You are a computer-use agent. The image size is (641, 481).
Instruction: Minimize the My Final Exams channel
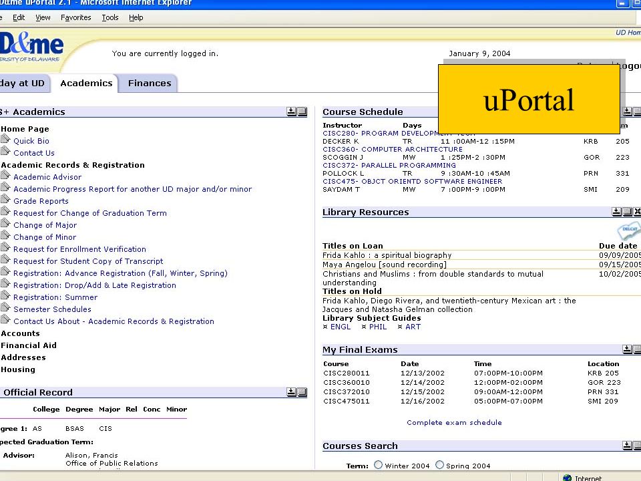coord(627,349)
